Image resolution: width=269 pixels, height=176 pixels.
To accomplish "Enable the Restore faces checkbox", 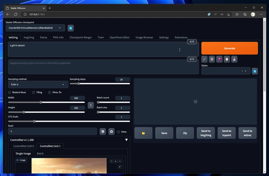I will tap(10, 92).
